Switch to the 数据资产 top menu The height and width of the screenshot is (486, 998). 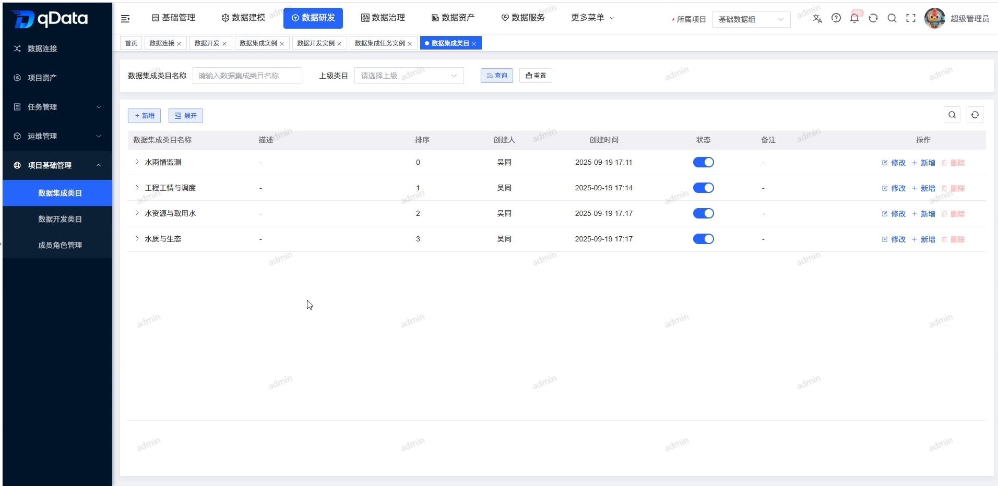click(x=453, y=18)
